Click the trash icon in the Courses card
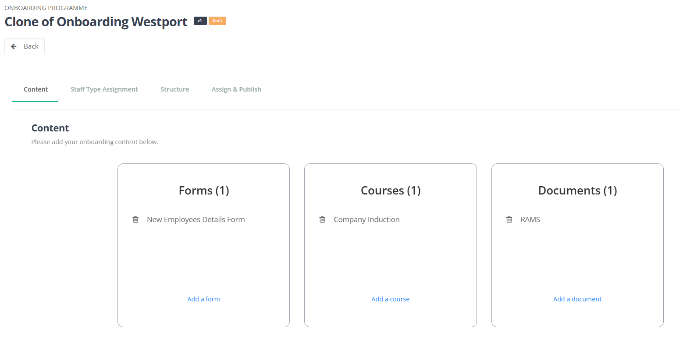The image size is (683, 343). 322,219
